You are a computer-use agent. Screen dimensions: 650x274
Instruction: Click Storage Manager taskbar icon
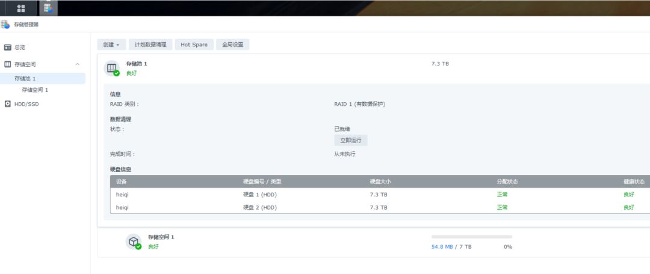[x=48, y=8]
